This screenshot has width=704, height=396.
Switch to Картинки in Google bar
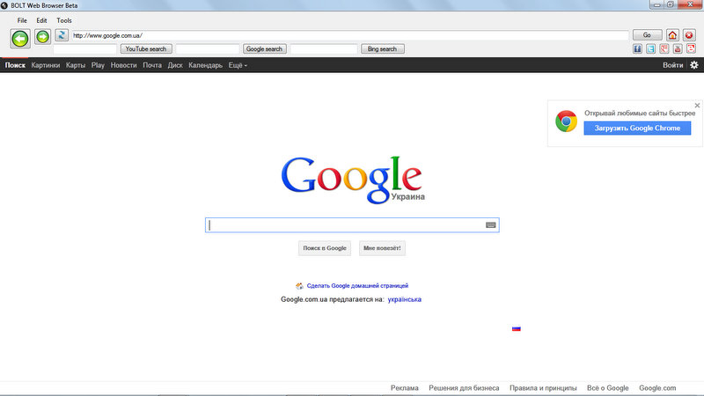coord(46,65)
